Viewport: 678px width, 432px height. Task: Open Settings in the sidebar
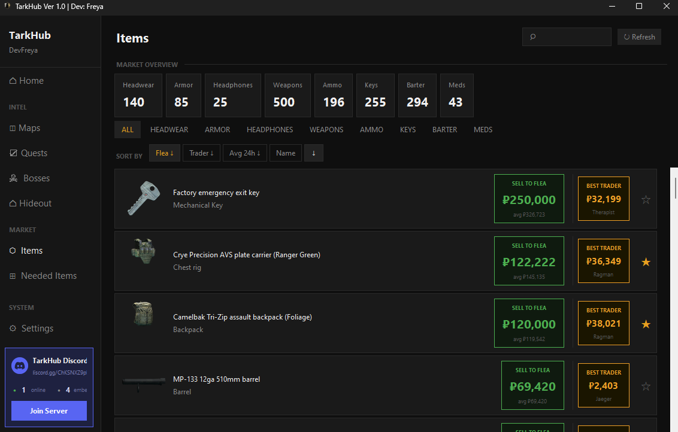31,328
